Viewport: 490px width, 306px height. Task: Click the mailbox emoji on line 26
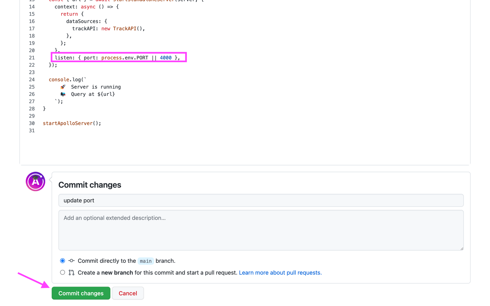pos(63,94)
